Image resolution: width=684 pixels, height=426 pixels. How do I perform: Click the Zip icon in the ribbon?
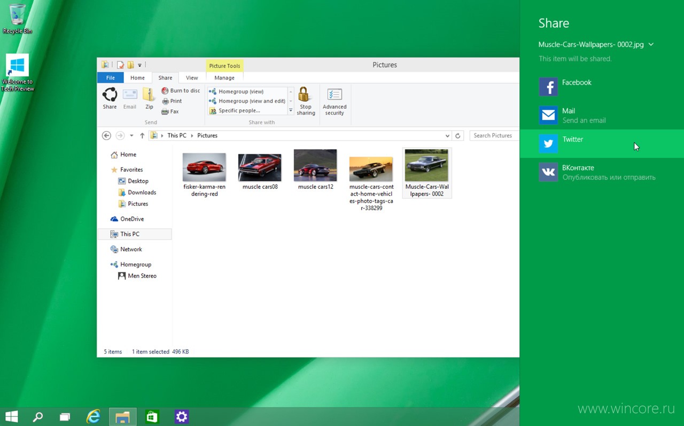[x=149, y=99]
